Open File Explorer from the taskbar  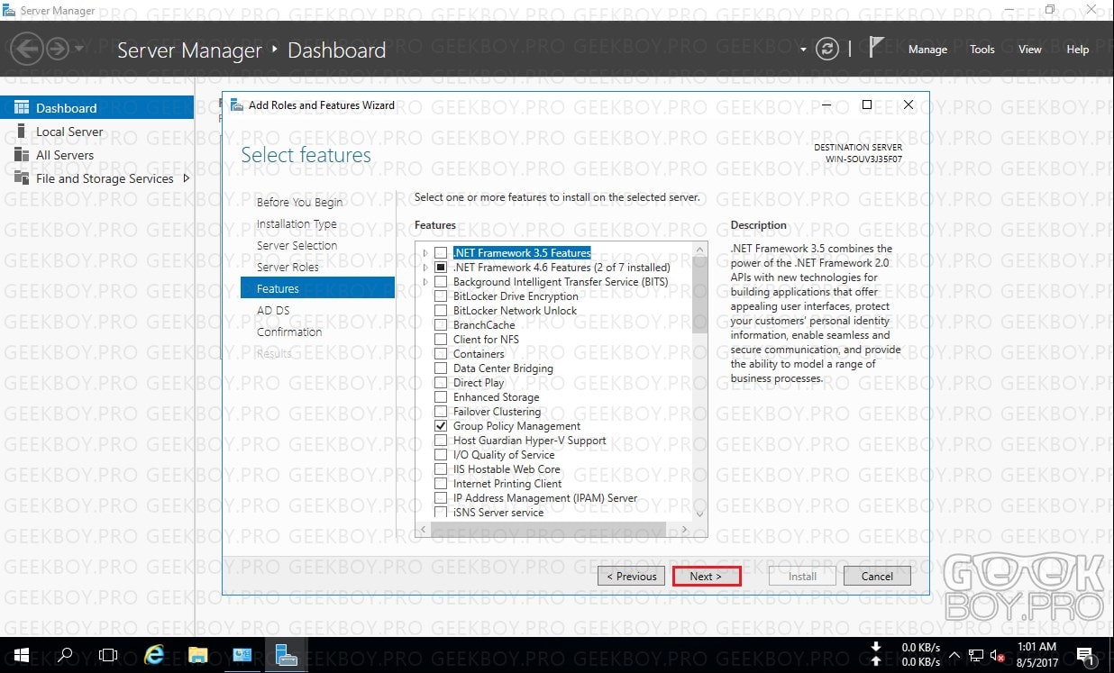(x=198, y=655)
